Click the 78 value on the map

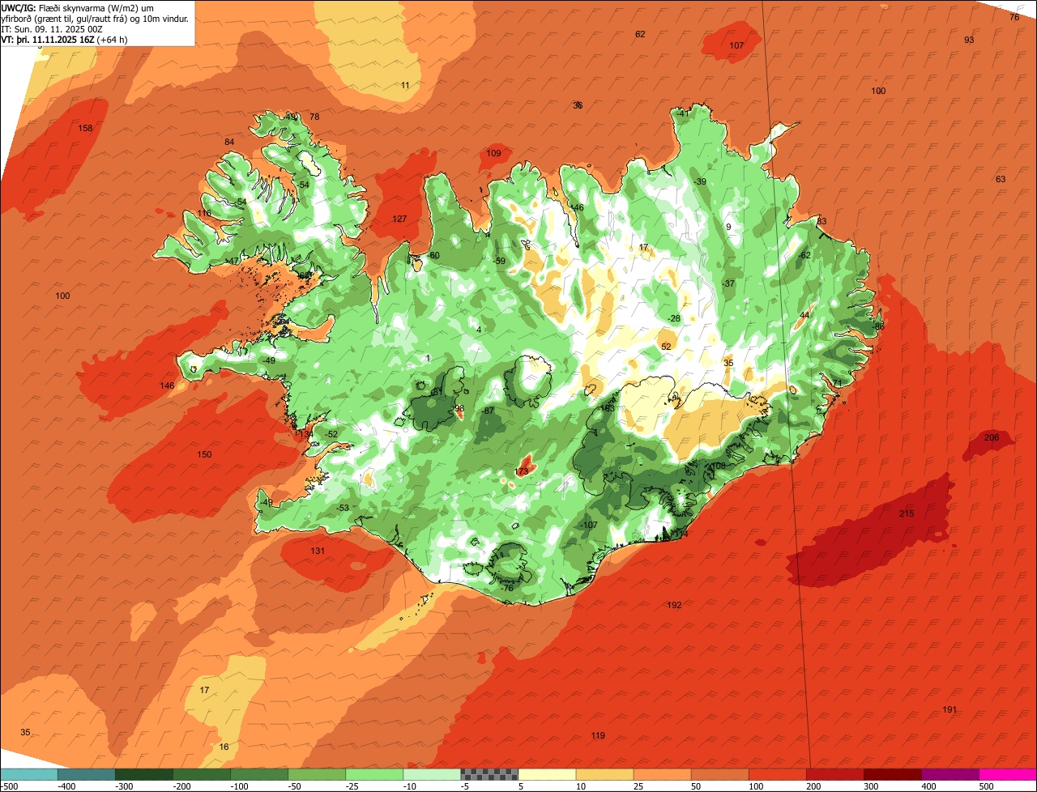[x=314, y=117]
